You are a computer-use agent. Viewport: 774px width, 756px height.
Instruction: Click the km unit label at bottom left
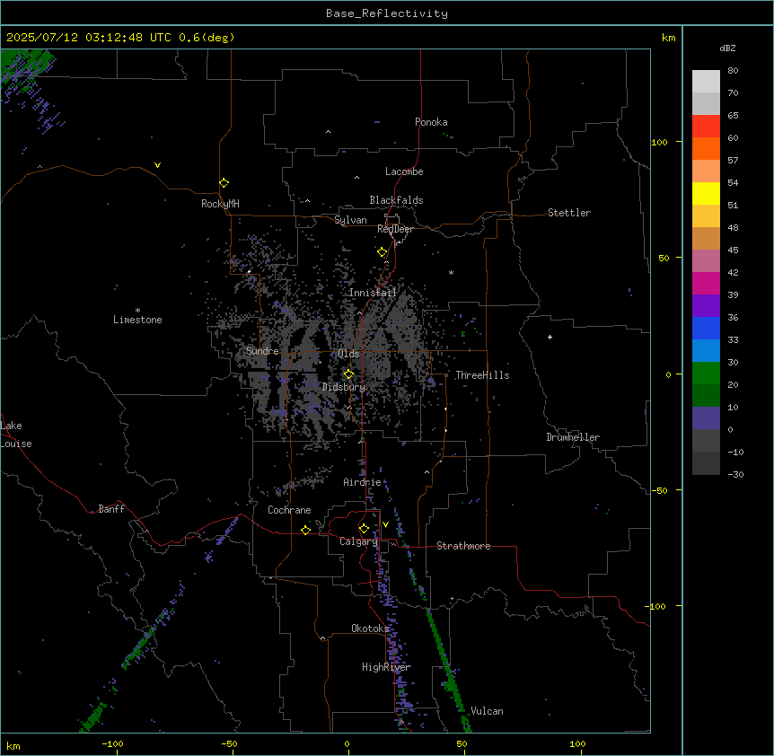(x=13, y=745)
